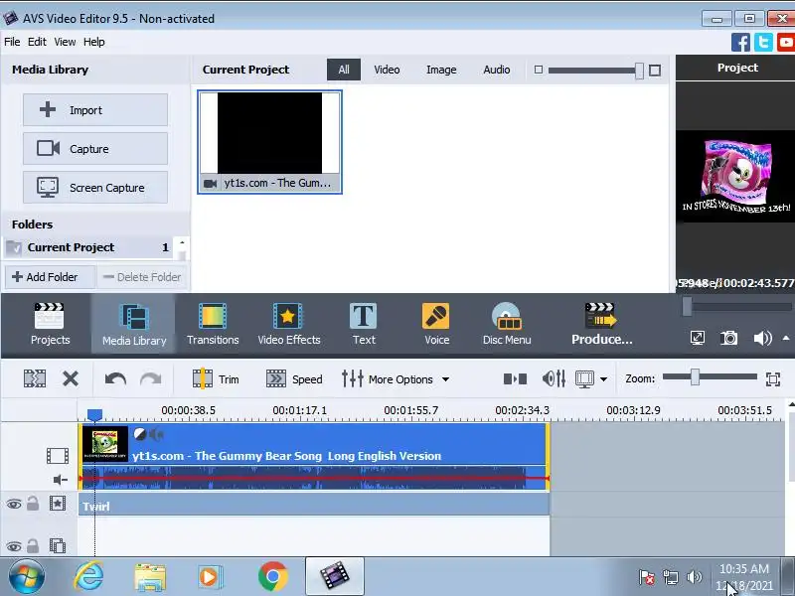Click the fit-to-screen zoom icon

[x=773, y=379]
